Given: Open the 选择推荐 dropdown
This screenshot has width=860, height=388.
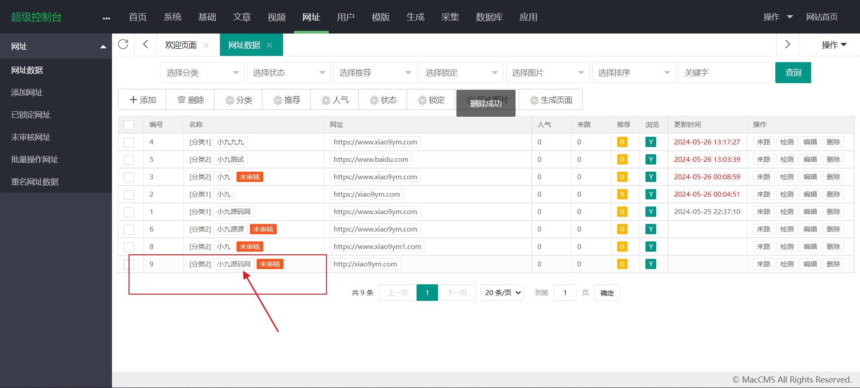Looking at the screenshot, I should pyautogui.click(x=375, y=72).
